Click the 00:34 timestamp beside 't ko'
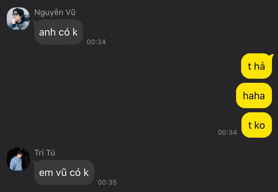The image size is (278, 192). coord(228,132)
